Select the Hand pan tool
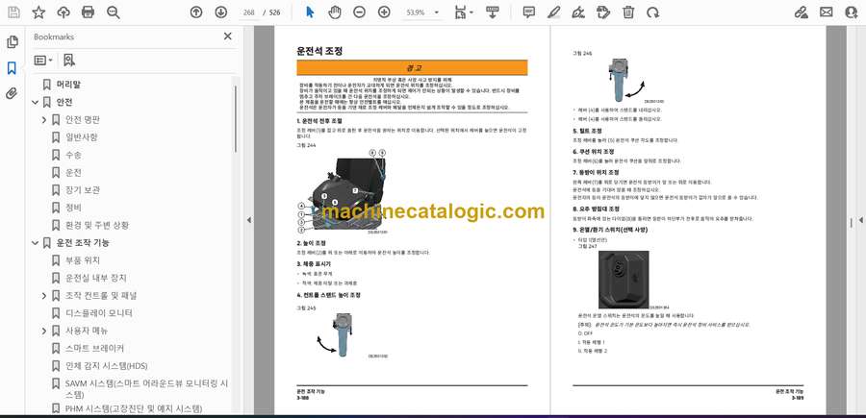This screenshot has height=418, width=866. (335, 12)
